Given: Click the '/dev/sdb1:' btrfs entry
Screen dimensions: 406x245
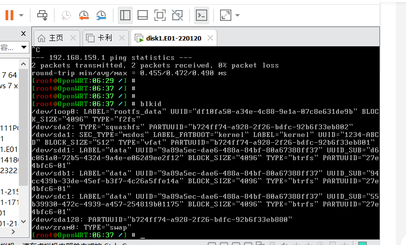Looking at the screenshot, I should (x=205, y=181).
